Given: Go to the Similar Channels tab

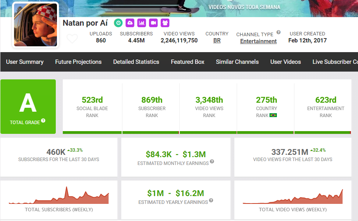Looking at the screenshot, I should coord(237,62).
